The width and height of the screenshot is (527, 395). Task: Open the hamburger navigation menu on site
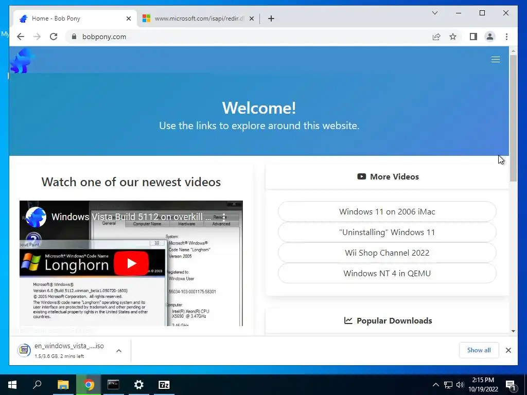(x=496, y=60)
